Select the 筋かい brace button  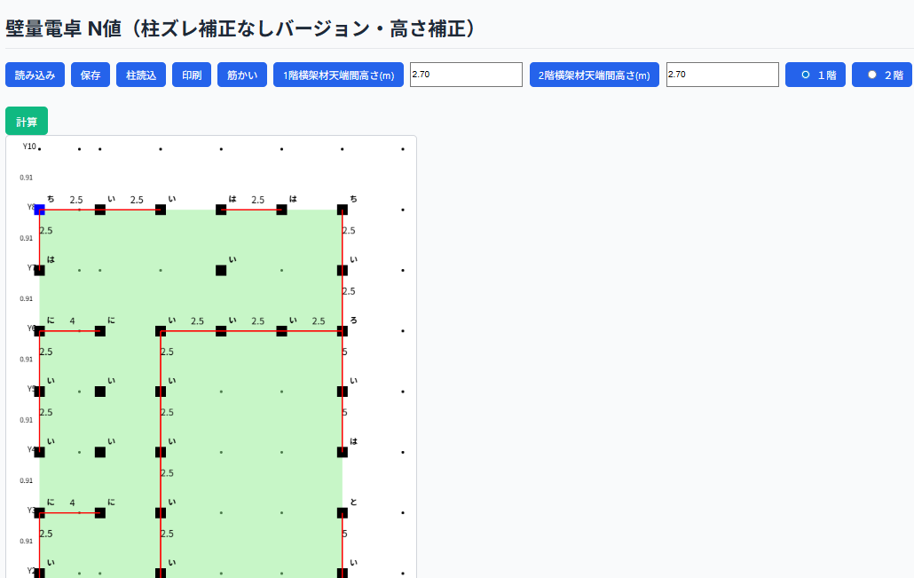coord(242,75)
